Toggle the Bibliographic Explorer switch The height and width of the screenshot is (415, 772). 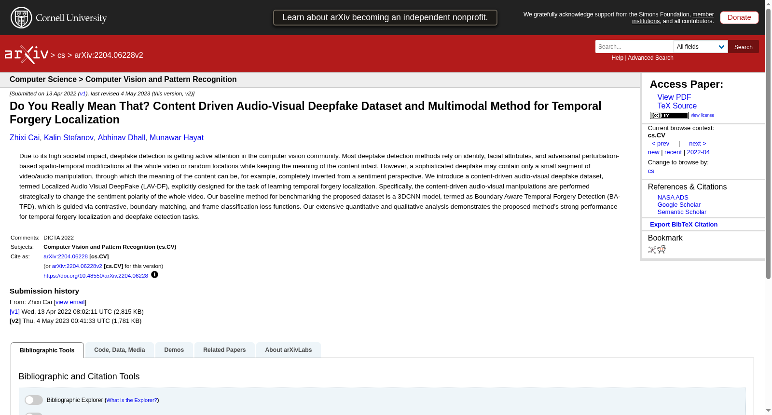34,400
